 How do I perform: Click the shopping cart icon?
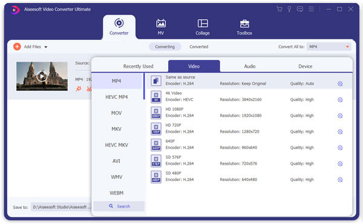click(280, 9)
